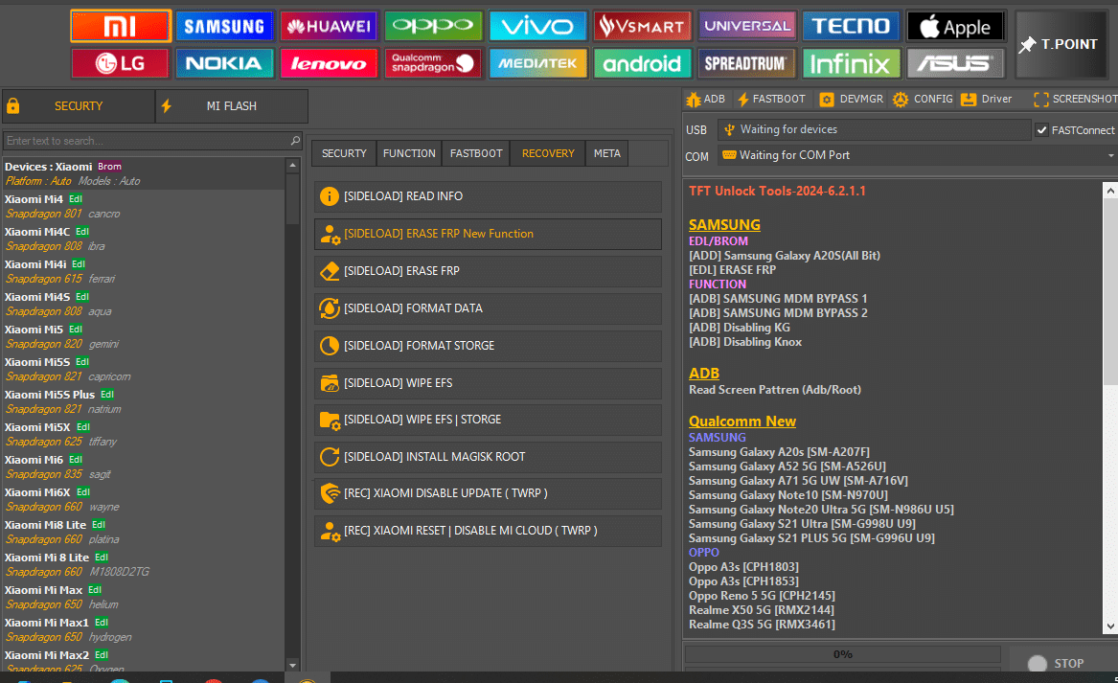Run SIDELOAD INSTALL MAGISK ROOT

(x=488, y=457)
